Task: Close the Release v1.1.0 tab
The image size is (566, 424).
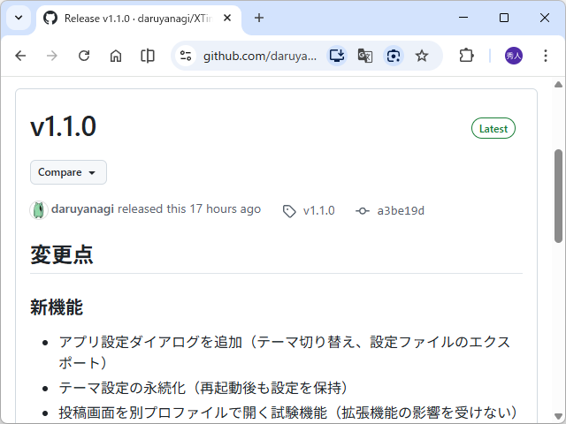Action: [227, 18]
